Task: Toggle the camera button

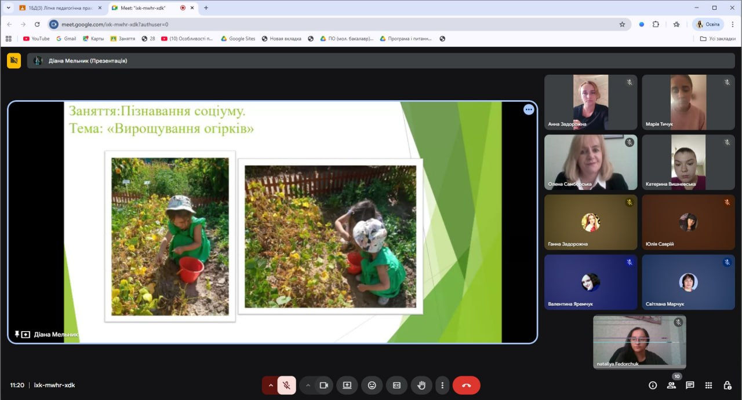Action: click(323, 385)
